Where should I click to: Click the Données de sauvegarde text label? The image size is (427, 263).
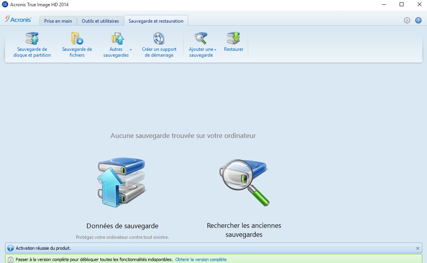(122, 226)
